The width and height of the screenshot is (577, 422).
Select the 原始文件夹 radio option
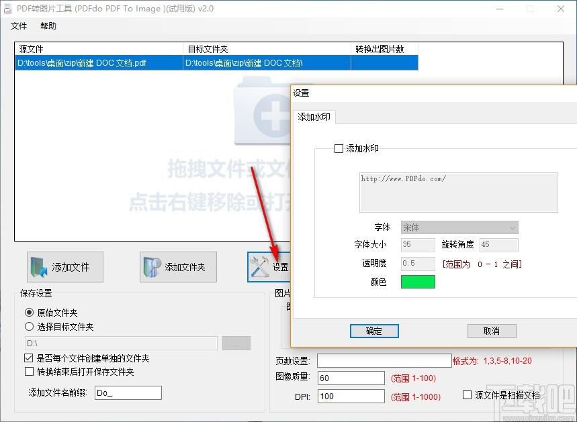point(29,313)
